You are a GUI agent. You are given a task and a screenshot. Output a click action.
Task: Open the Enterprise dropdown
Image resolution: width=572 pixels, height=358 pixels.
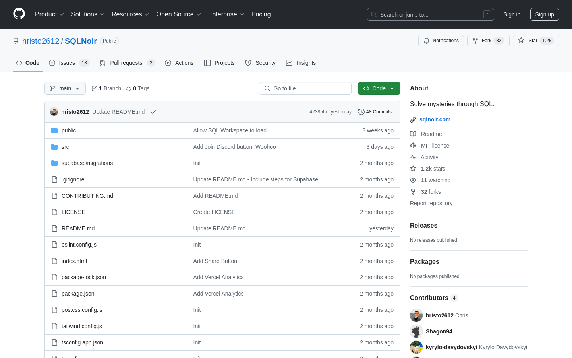(x=226, y=14)
